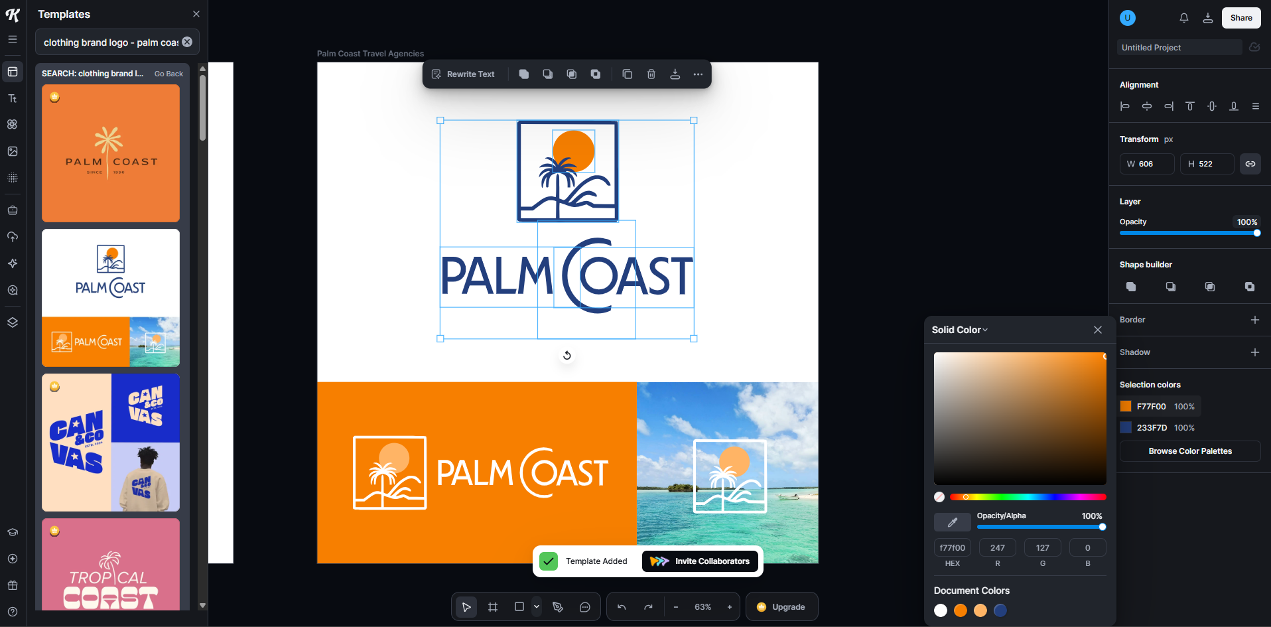The image size is (1271, 627).
Task: Open the shape tool dropdown chevron
Action: (x=536, y=606)
